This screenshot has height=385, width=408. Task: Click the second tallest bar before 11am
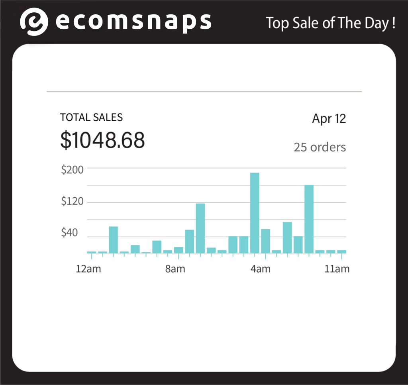(309, 219)
